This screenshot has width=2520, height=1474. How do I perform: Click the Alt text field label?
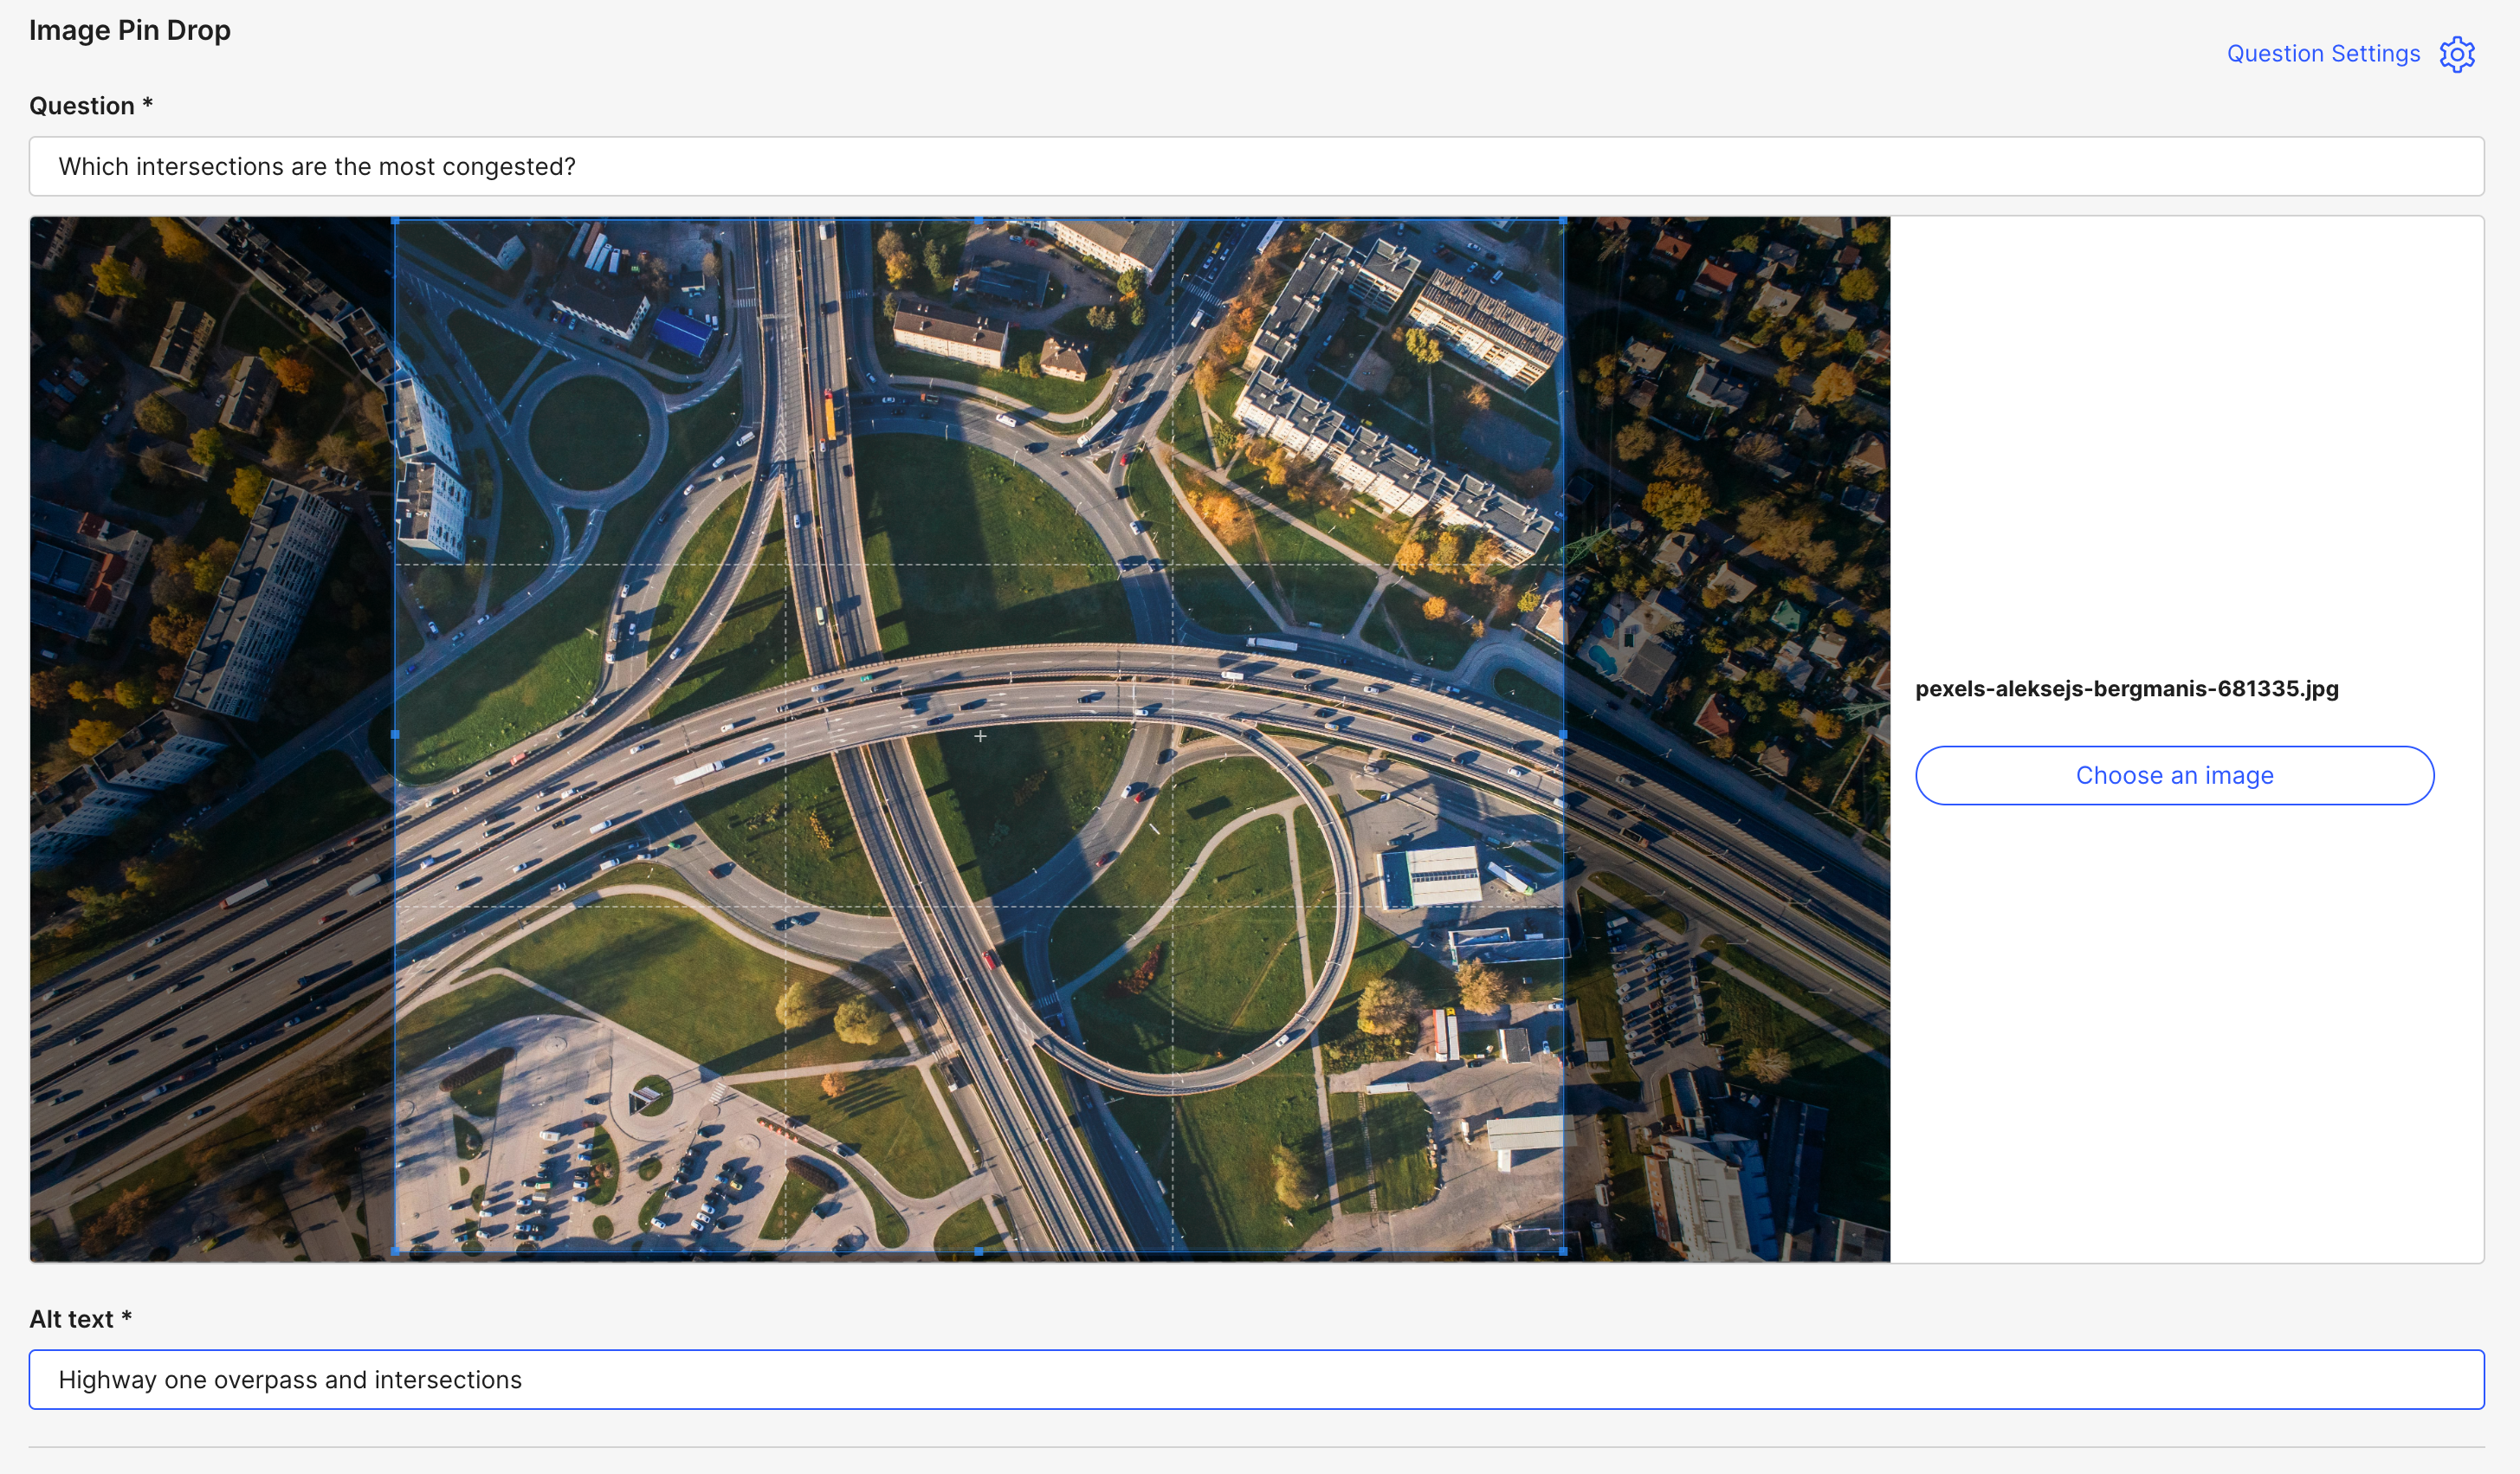point(80,1319)
